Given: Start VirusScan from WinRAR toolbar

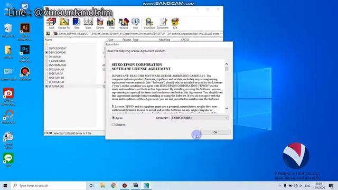Looking at the screenshot, I should (x=149, y=23).
